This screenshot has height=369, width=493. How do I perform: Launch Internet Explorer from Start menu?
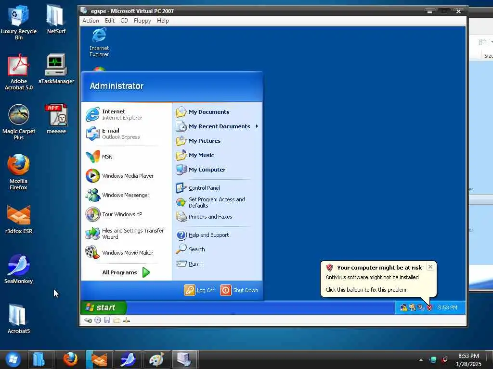click(x=126, y=114)
